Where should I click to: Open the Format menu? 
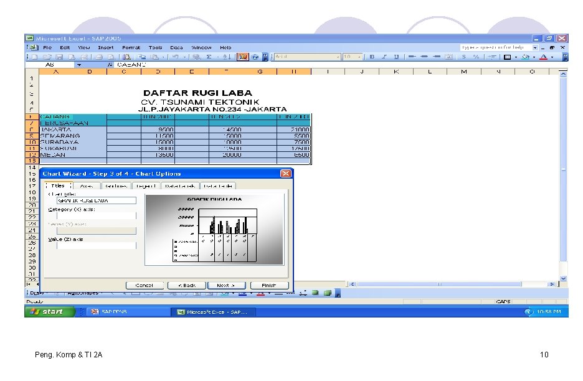131,47
